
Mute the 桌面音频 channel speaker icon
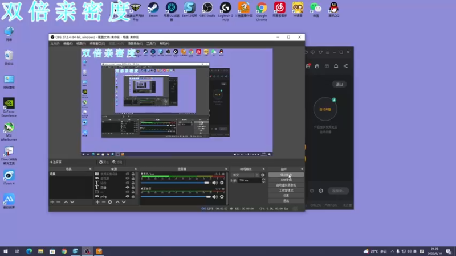click(x=215, y=197)
